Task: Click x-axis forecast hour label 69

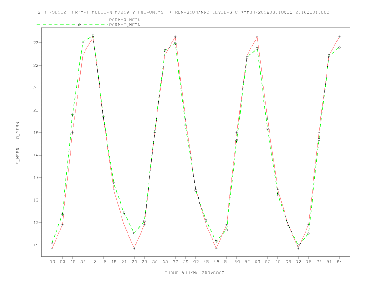Action: [x=288, y=262]
